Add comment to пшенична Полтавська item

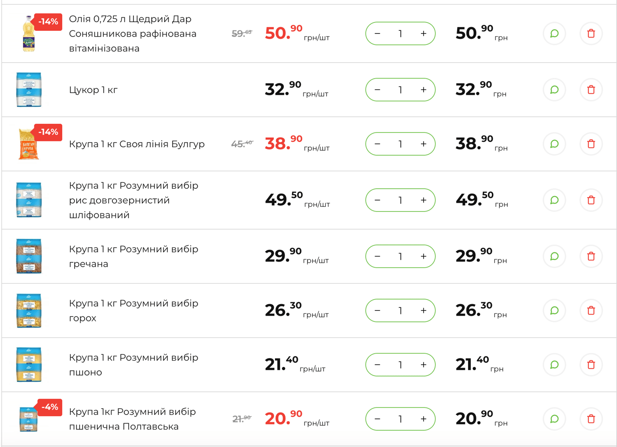pyautogui.click(x=554, y=419)
